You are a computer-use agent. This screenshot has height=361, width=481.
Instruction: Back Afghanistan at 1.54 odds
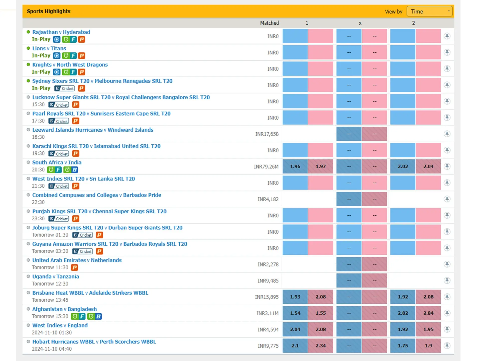[295, 313]
